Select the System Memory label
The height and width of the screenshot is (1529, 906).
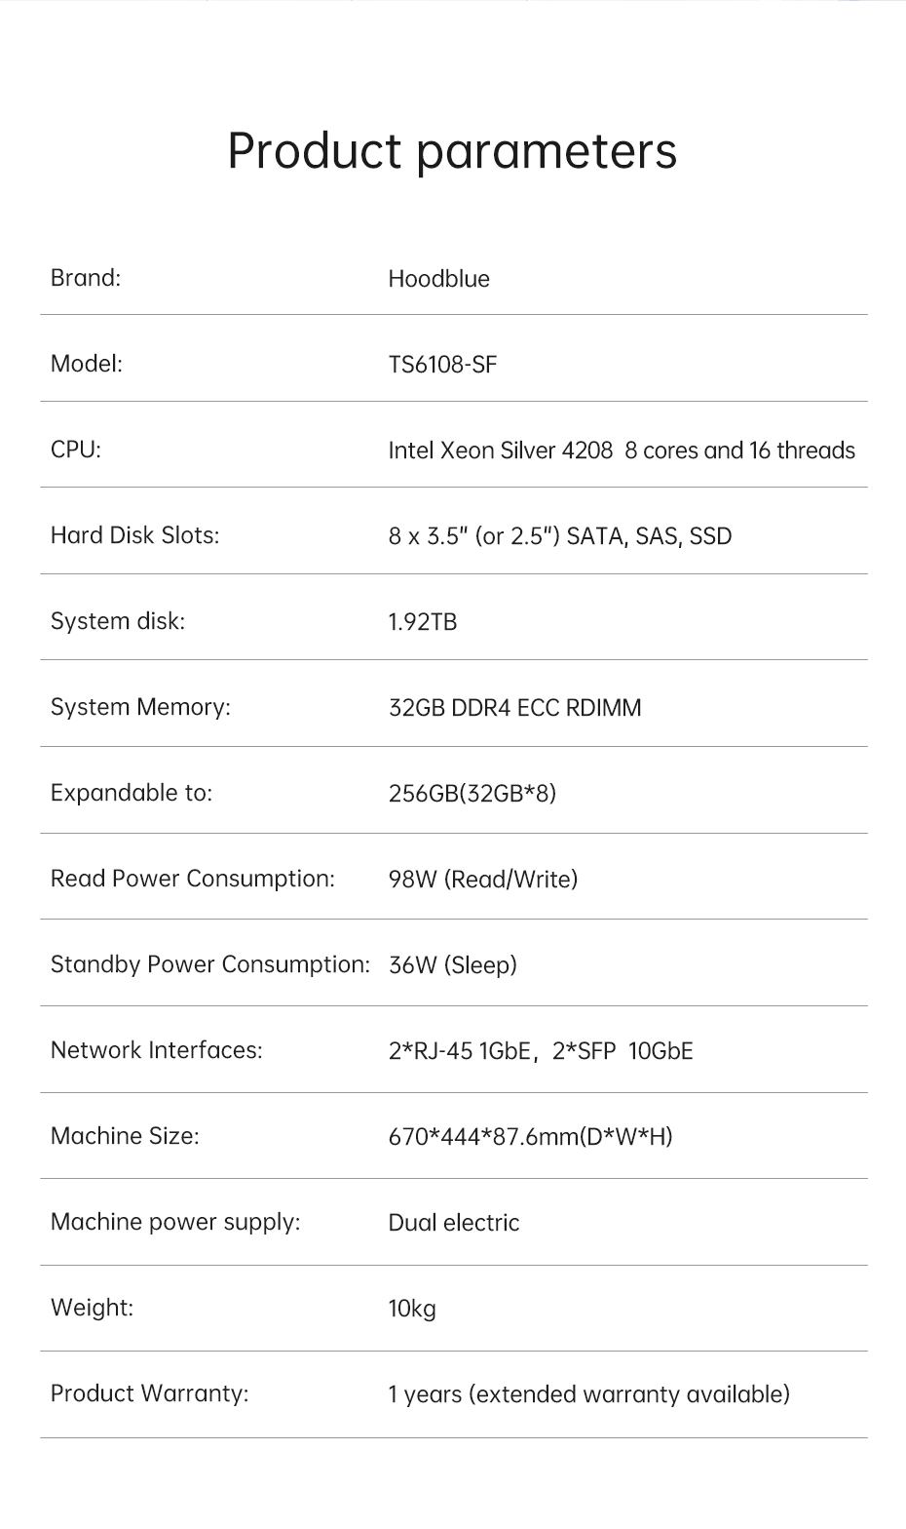tap(140, 707)
